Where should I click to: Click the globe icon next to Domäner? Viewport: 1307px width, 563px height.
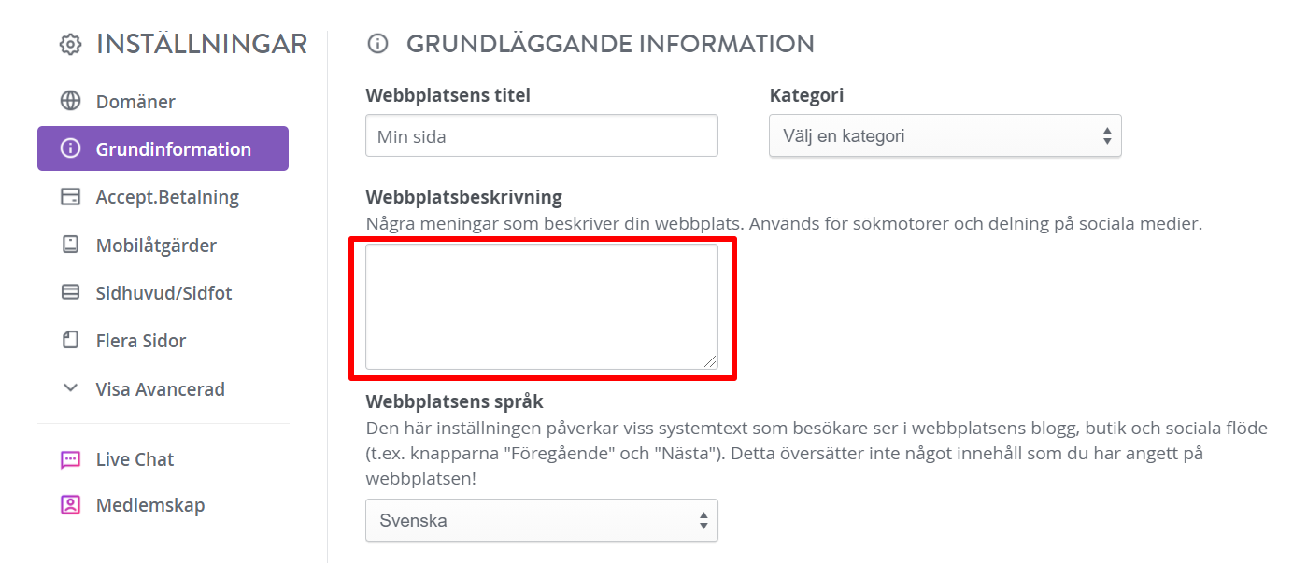coord(70,101)
